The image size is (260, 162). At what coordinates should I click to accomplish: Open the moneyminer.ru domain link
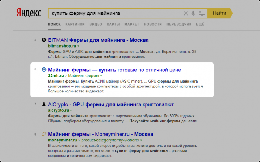[x=62, y=140]
